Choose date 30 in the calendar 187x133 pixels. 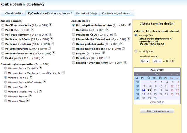(155, 98)
